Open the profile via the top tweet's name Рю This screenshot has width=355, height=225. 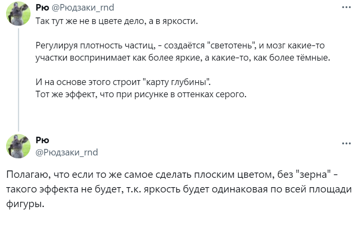click(43, 7)
